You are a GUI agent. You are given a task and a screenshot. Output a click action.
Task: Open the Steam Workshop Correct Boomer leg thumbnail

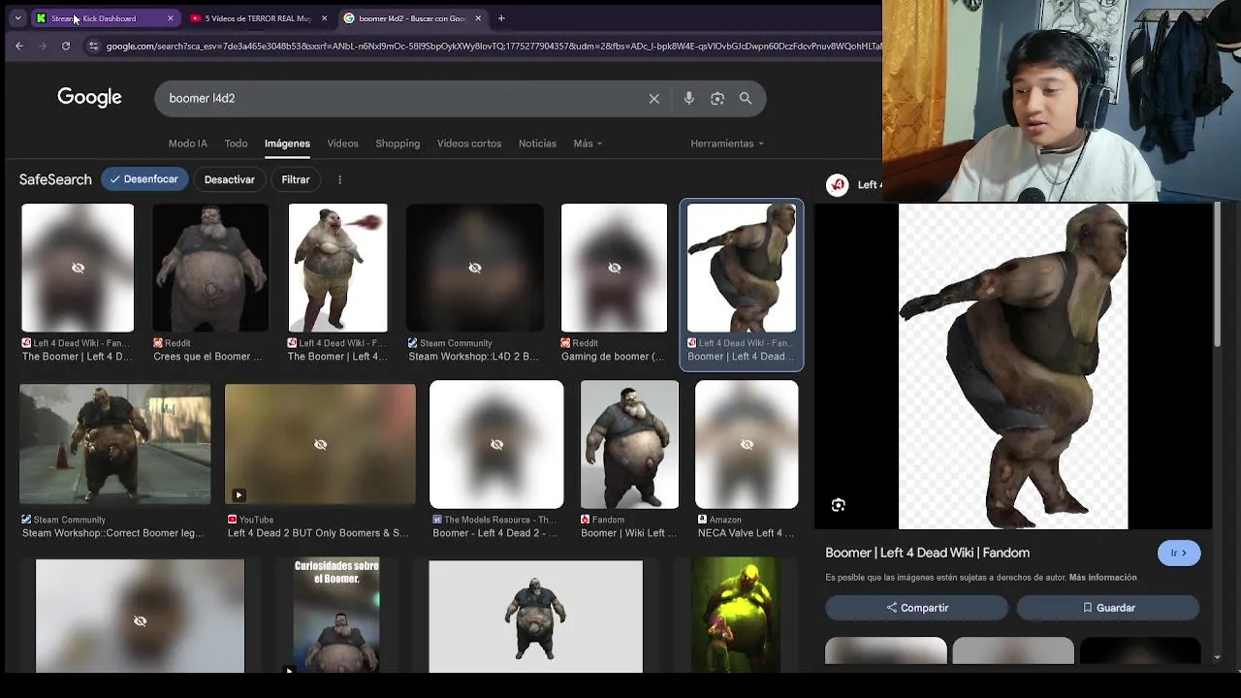coord(114,444)
